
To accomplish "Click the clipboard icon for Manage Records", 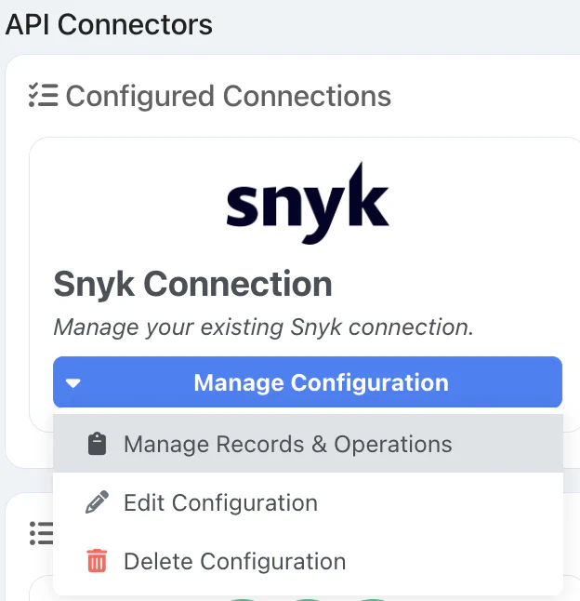I will pyautogui.click(x=96, y=445).
